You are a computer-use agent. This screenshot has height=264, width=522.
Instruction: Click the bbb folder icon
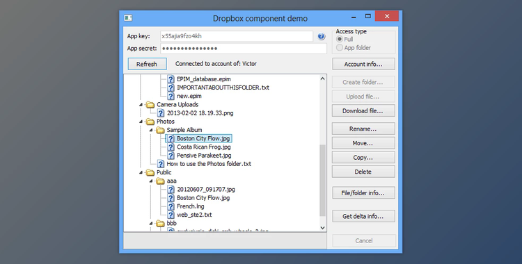tap(161, 224)
